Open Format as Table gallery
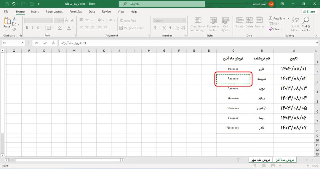Viewport: 320px width, 169px height. coord(213,24)
